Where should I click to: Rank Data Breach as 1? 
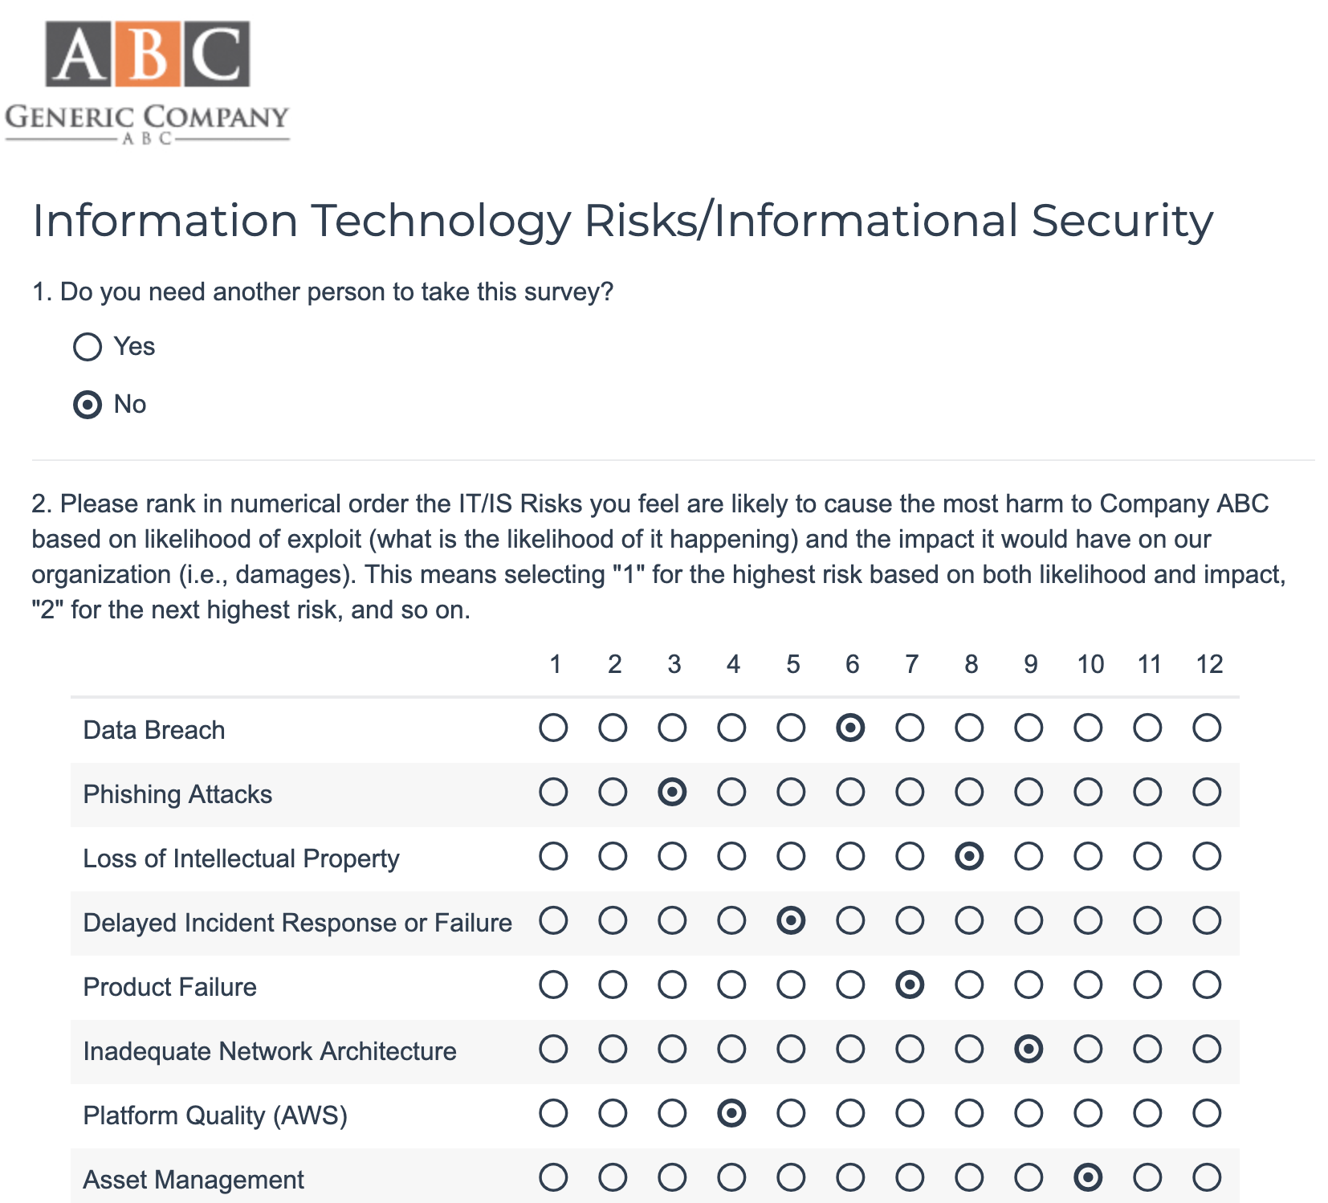pos(553,728)
